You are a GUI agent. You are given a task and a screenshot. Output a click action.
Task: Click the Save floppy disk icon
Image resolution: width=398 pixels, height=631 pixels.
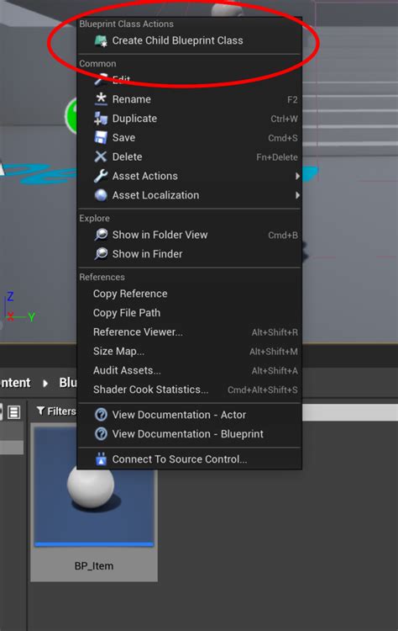pyautogui.click(x=101, y=138)
